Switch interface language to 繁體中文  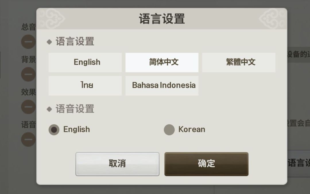point(239,62)
